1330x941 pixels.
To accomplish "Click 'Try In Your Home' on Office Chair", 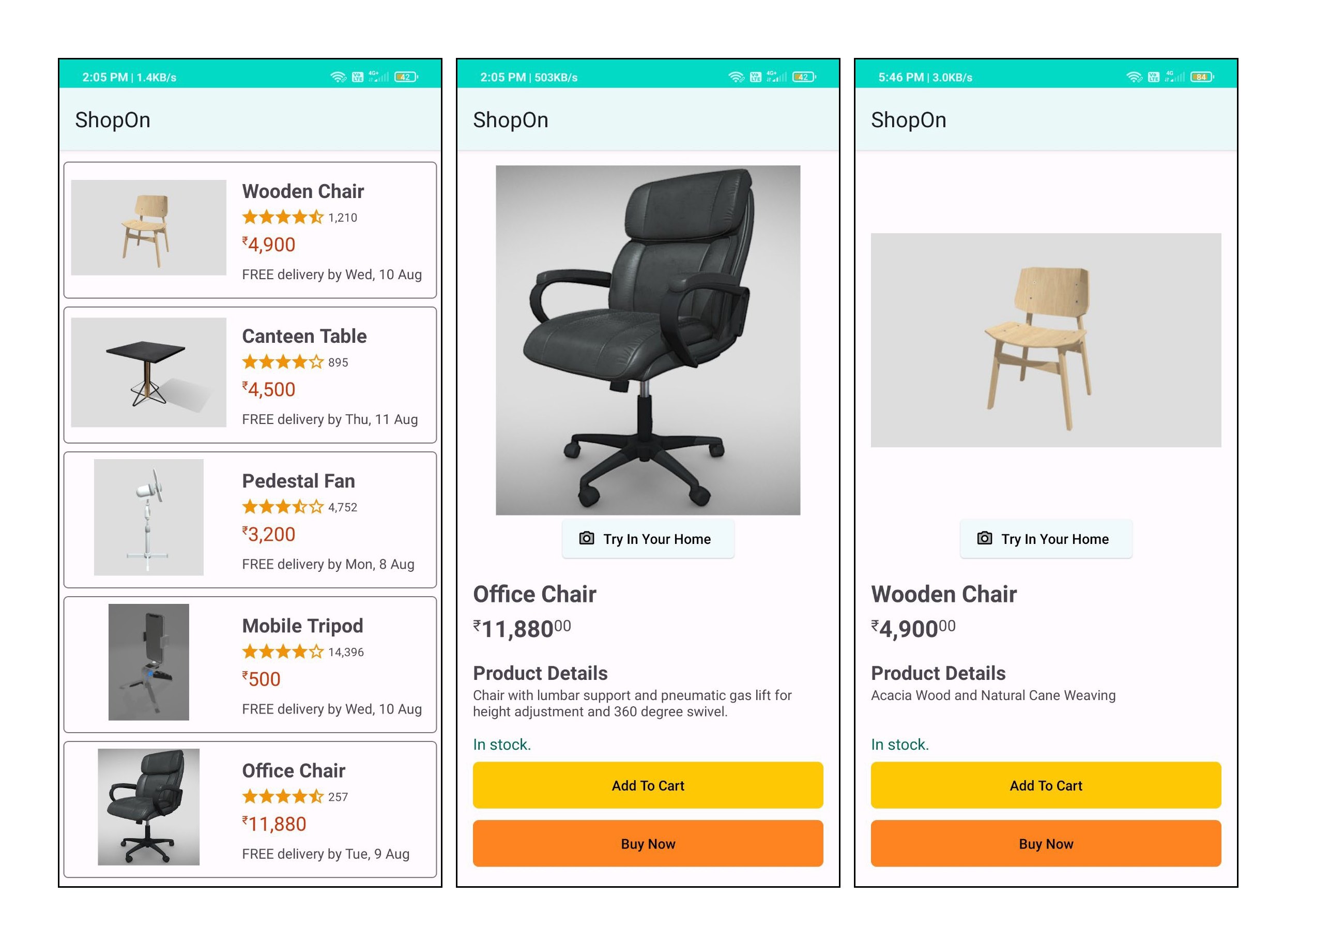I will click(x=649, y=539).
